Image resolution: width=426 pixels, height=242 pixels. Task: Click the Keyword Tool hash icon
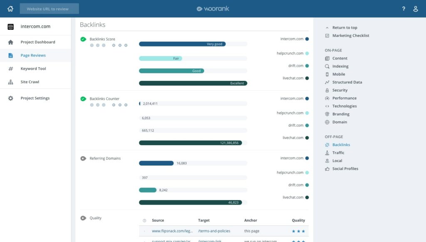[10, 68]
